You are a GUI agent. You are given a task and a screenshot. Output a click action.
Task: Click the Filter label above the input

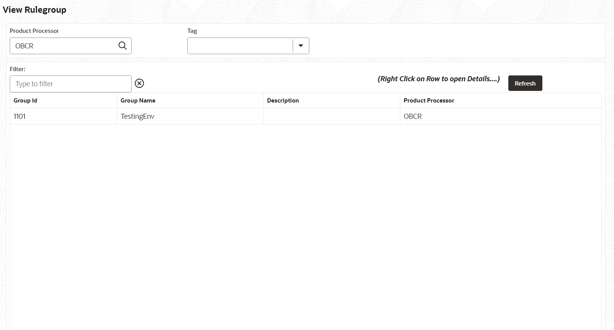17,69
